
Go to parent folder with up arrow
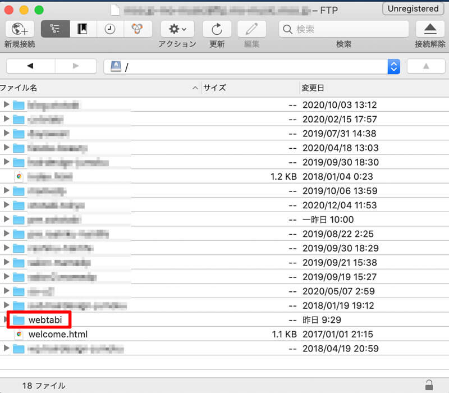(425, 66)
